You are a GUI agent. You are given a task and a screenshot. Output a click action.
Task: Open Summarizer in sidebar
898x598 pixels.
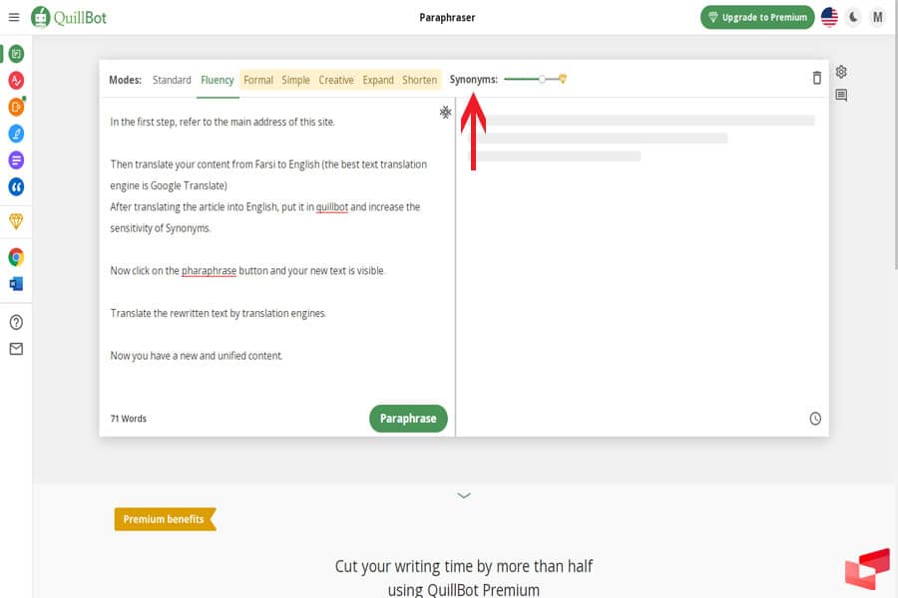(x=16, y=160)
